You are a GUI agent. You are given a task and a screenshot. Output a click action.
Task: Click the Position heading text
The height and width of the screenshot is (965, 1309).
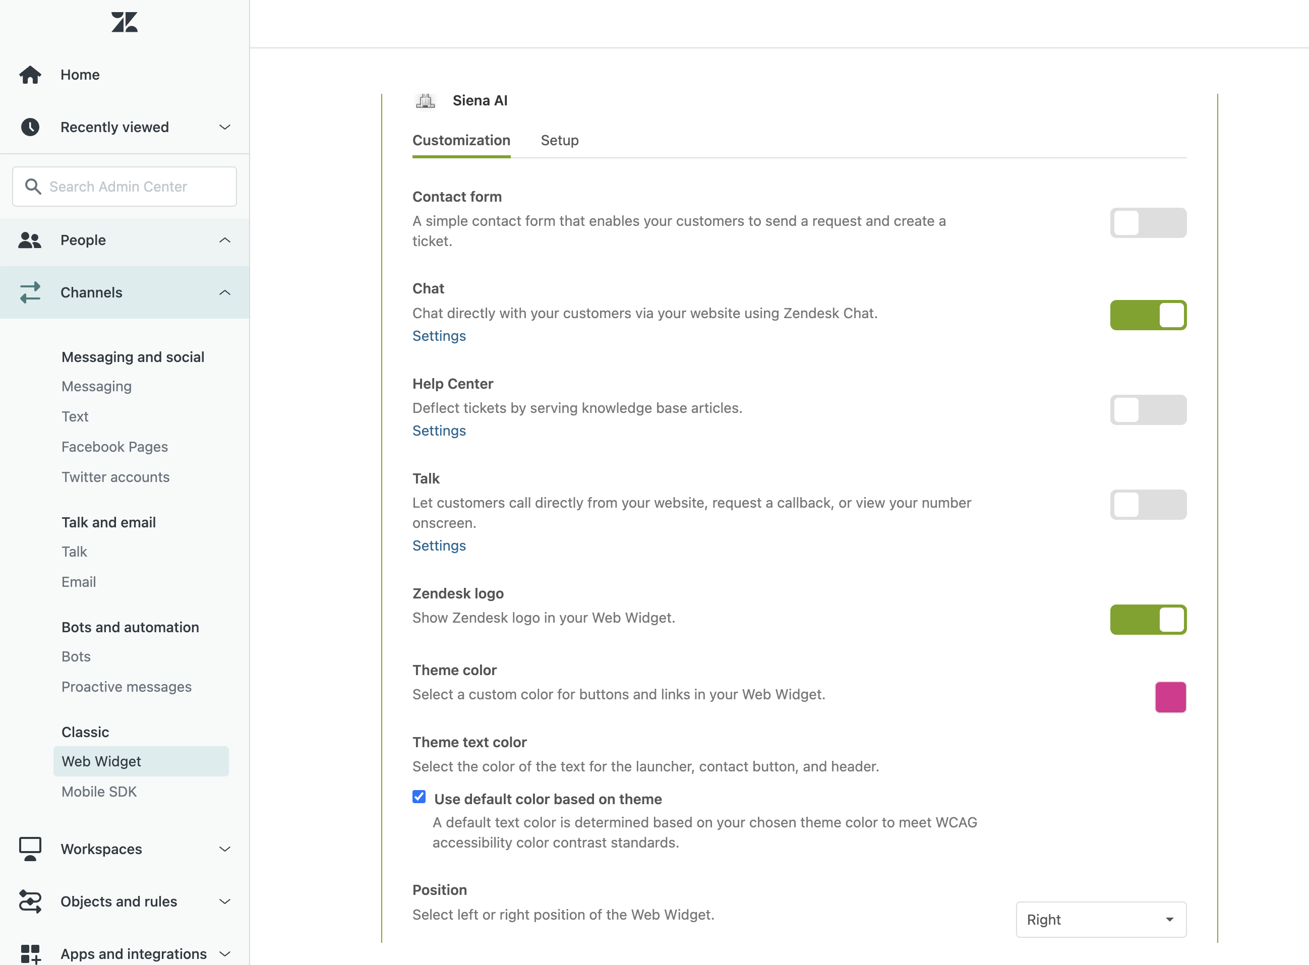tap(440, 890)
